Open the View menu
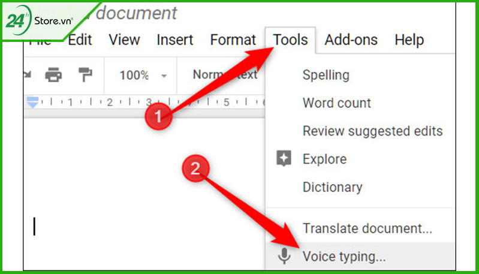The height and width of the screenshot is (274, 479). pos(124,40)
